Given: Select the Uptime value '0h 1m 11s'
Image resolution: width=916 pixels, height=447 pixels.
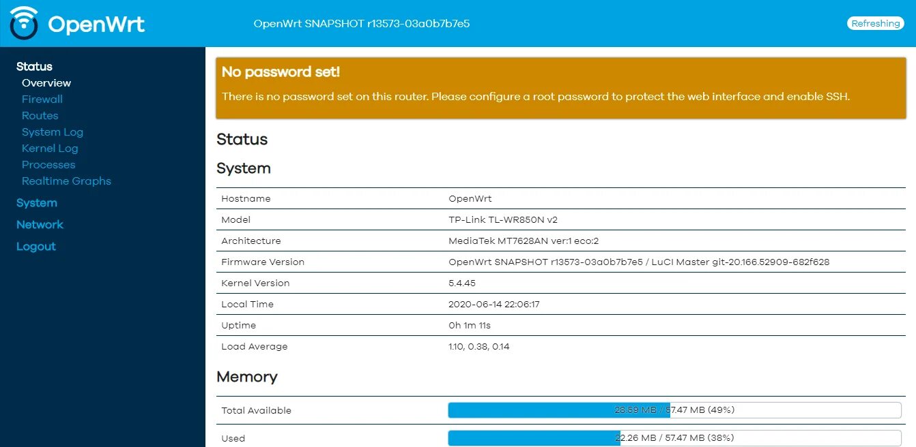Looking at the screenshot, I should (470, 325).
